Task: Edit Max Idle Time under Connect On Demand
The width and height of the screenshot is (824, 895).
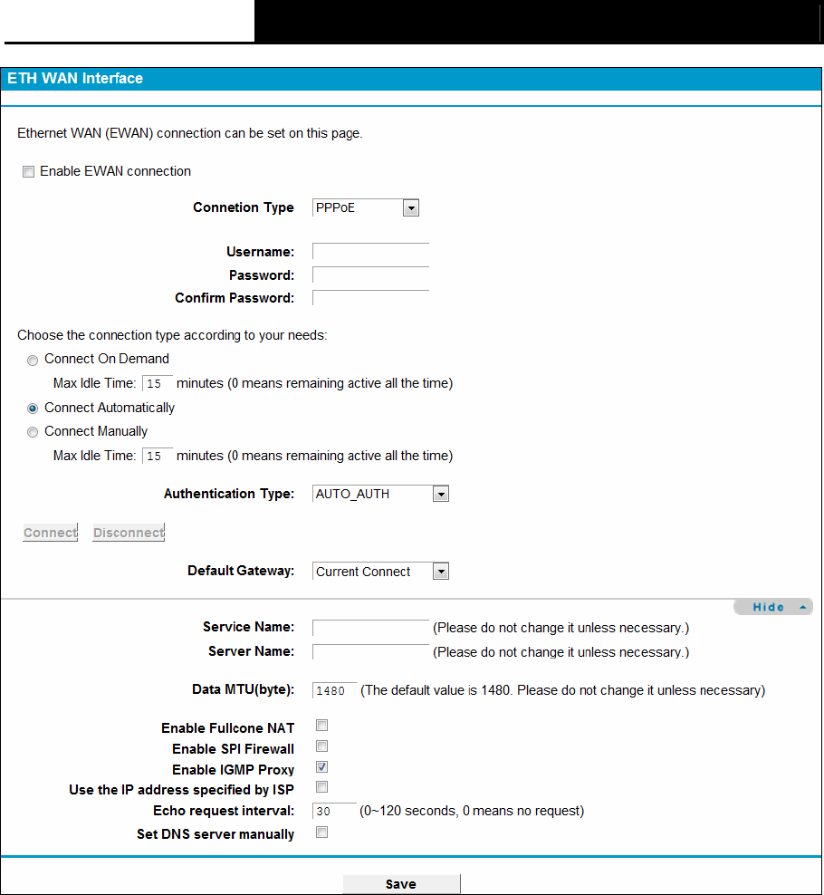Action: coord(158,383)
